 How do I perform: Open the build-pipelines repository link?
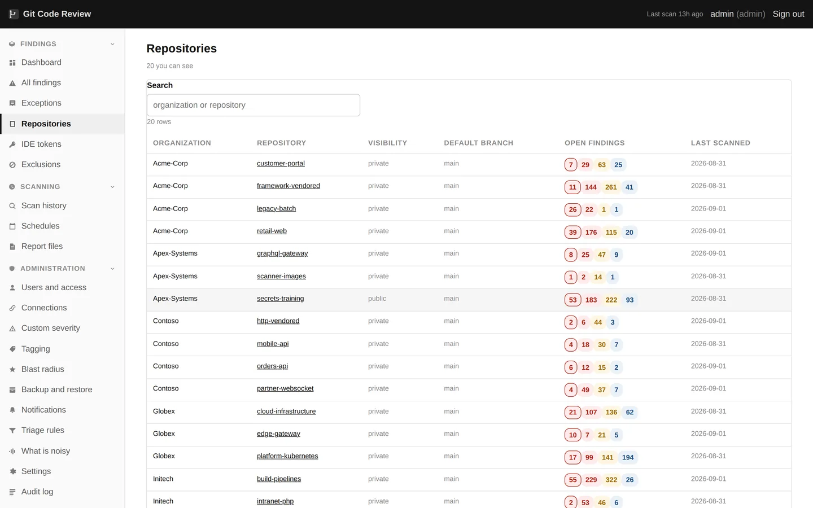pyautogui.click(x=279, y=479)
